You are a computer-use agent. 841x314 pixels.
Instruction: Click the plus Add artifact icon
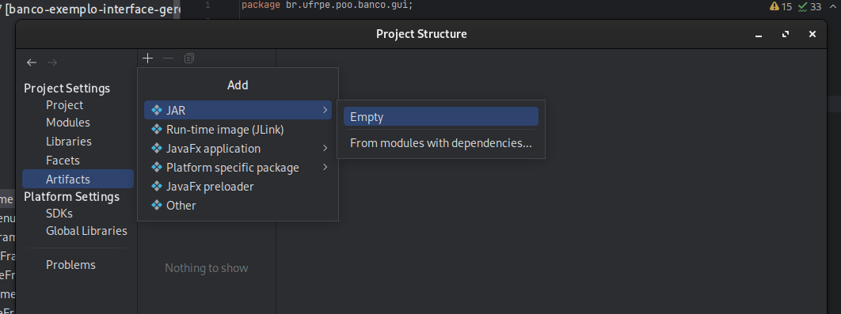pos(148,59)
